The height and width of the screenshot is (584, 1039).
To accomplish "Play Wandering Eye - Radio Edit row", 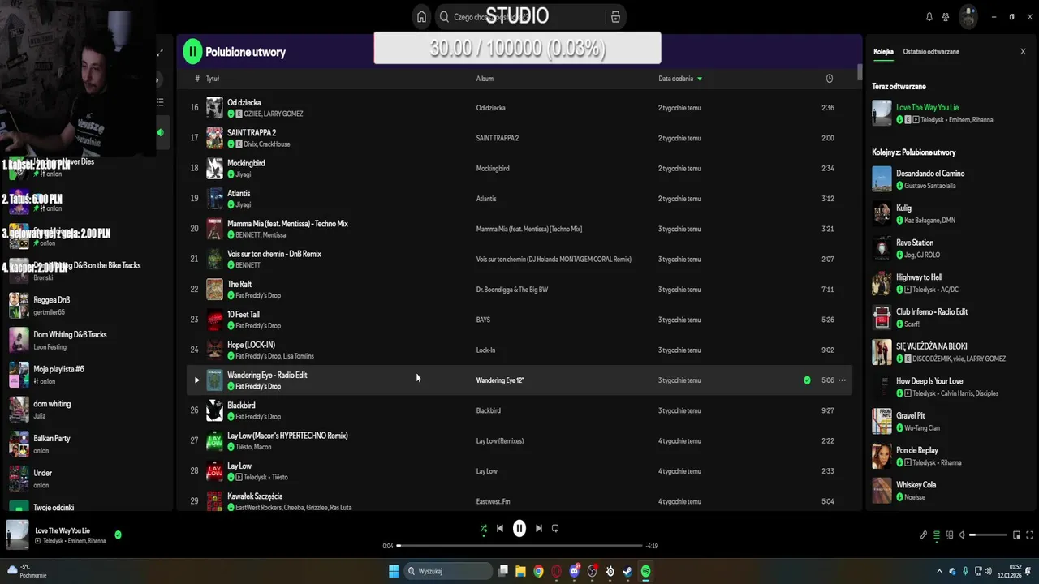I will click(x=196, y=380).
